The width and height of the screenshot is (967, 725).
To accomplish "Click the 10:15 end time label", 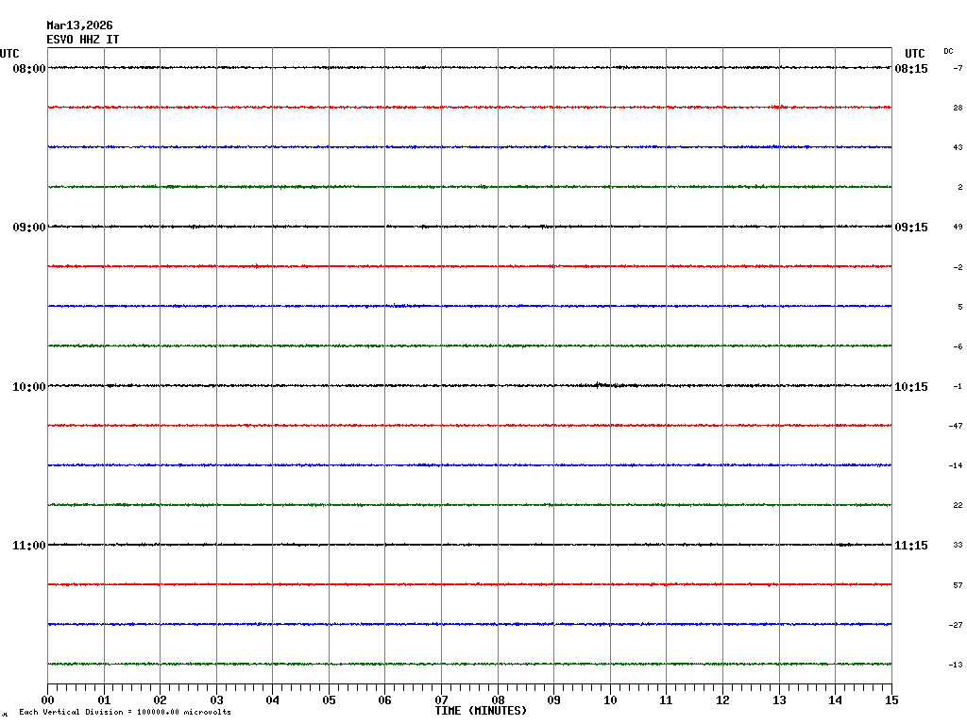I will coord(911,387).
